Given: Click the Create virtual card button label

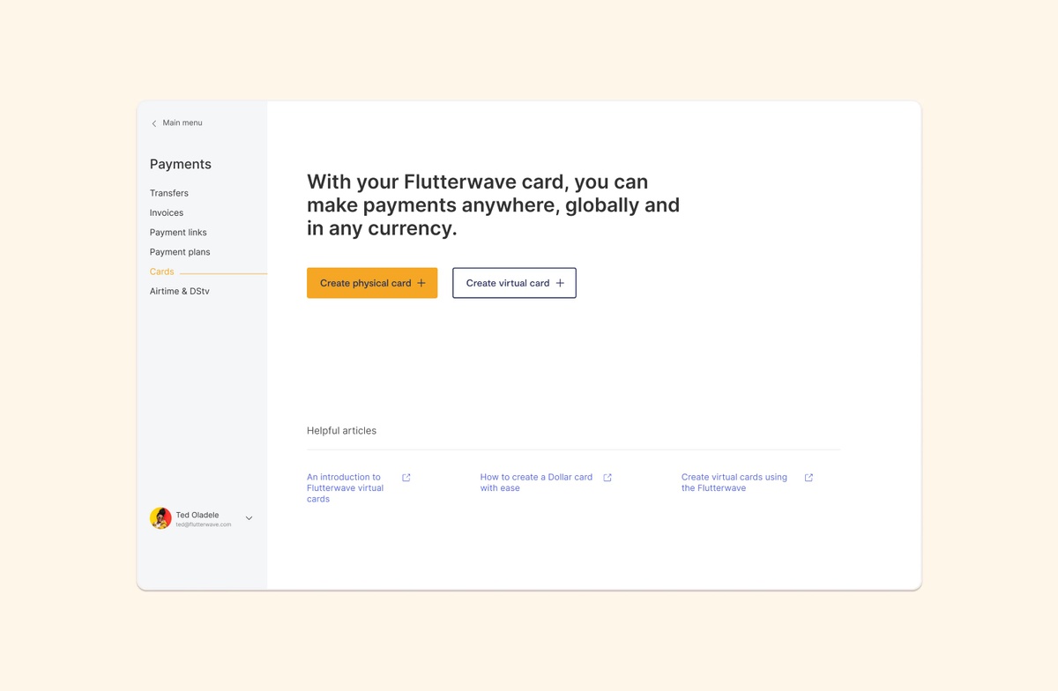Looking at the screenshot, I should click(508, 283).
